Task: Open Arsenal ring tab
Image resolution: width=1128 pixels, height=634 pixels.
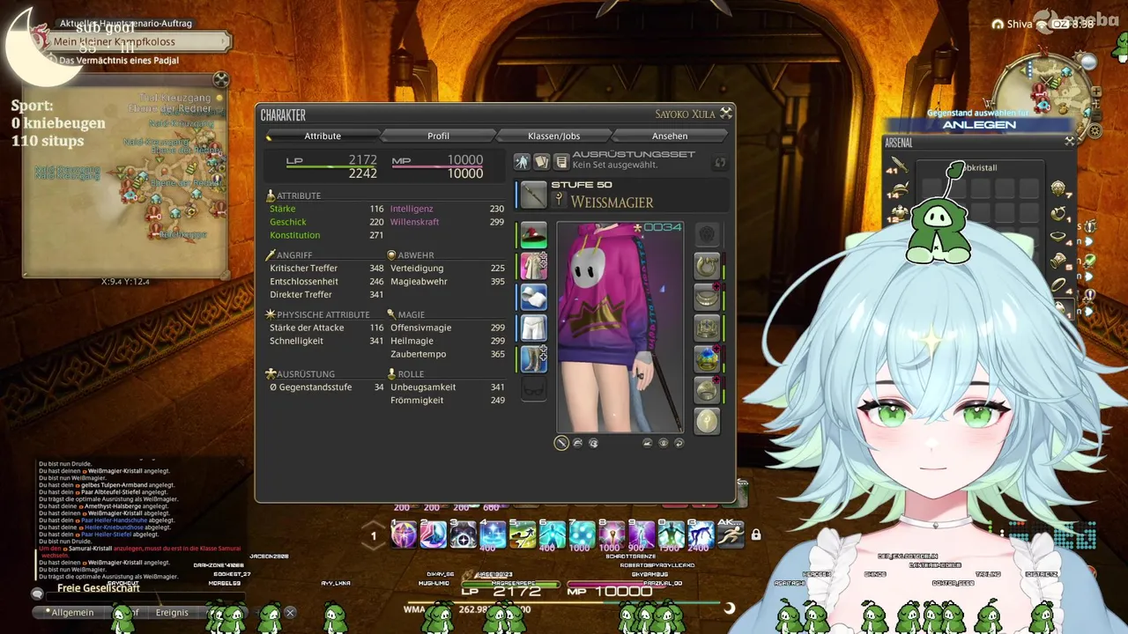Action: click(x=1059, y=285)
